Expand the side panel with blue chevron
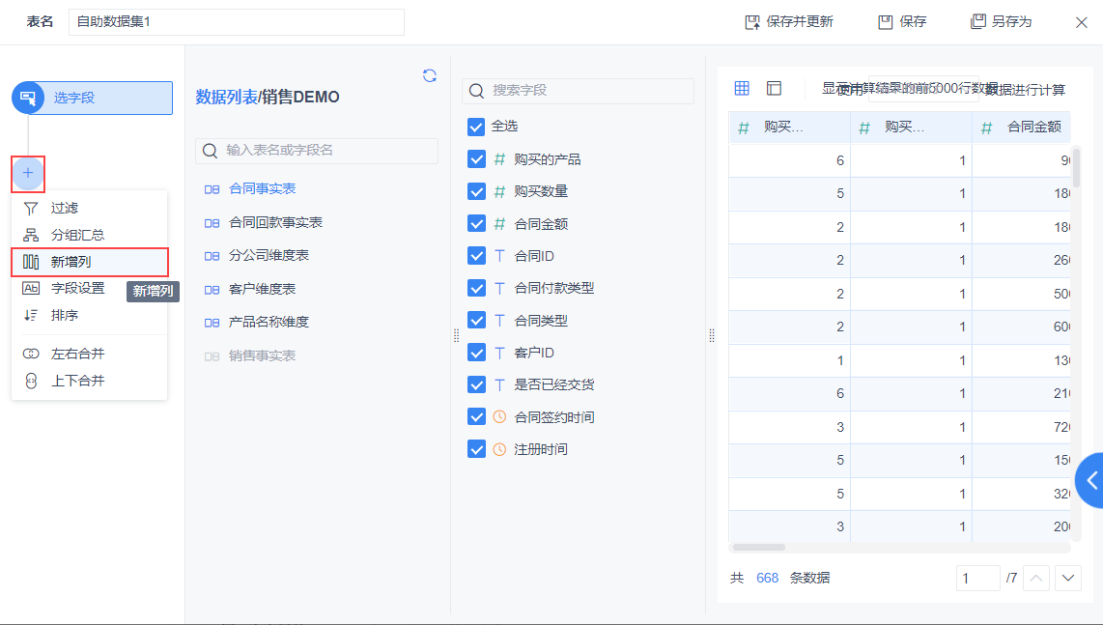The image size is (1103, 625). tap(1090, 481)
